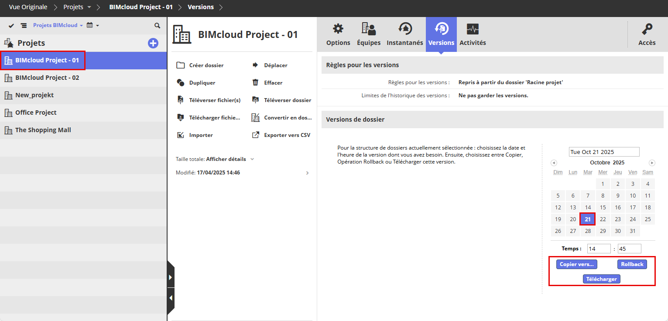The height and width of the screenshot is (321, 668).
Task: Click the chevron after Versions breadcrumb
Action: click(x=221, y=7)
